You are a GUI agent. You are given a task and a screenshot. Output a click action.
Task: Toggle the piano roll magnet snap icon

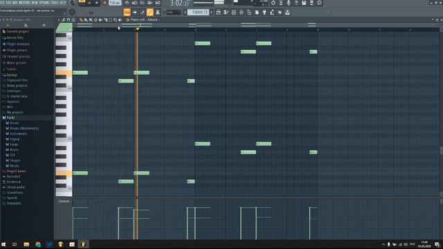tap(69, 20)
